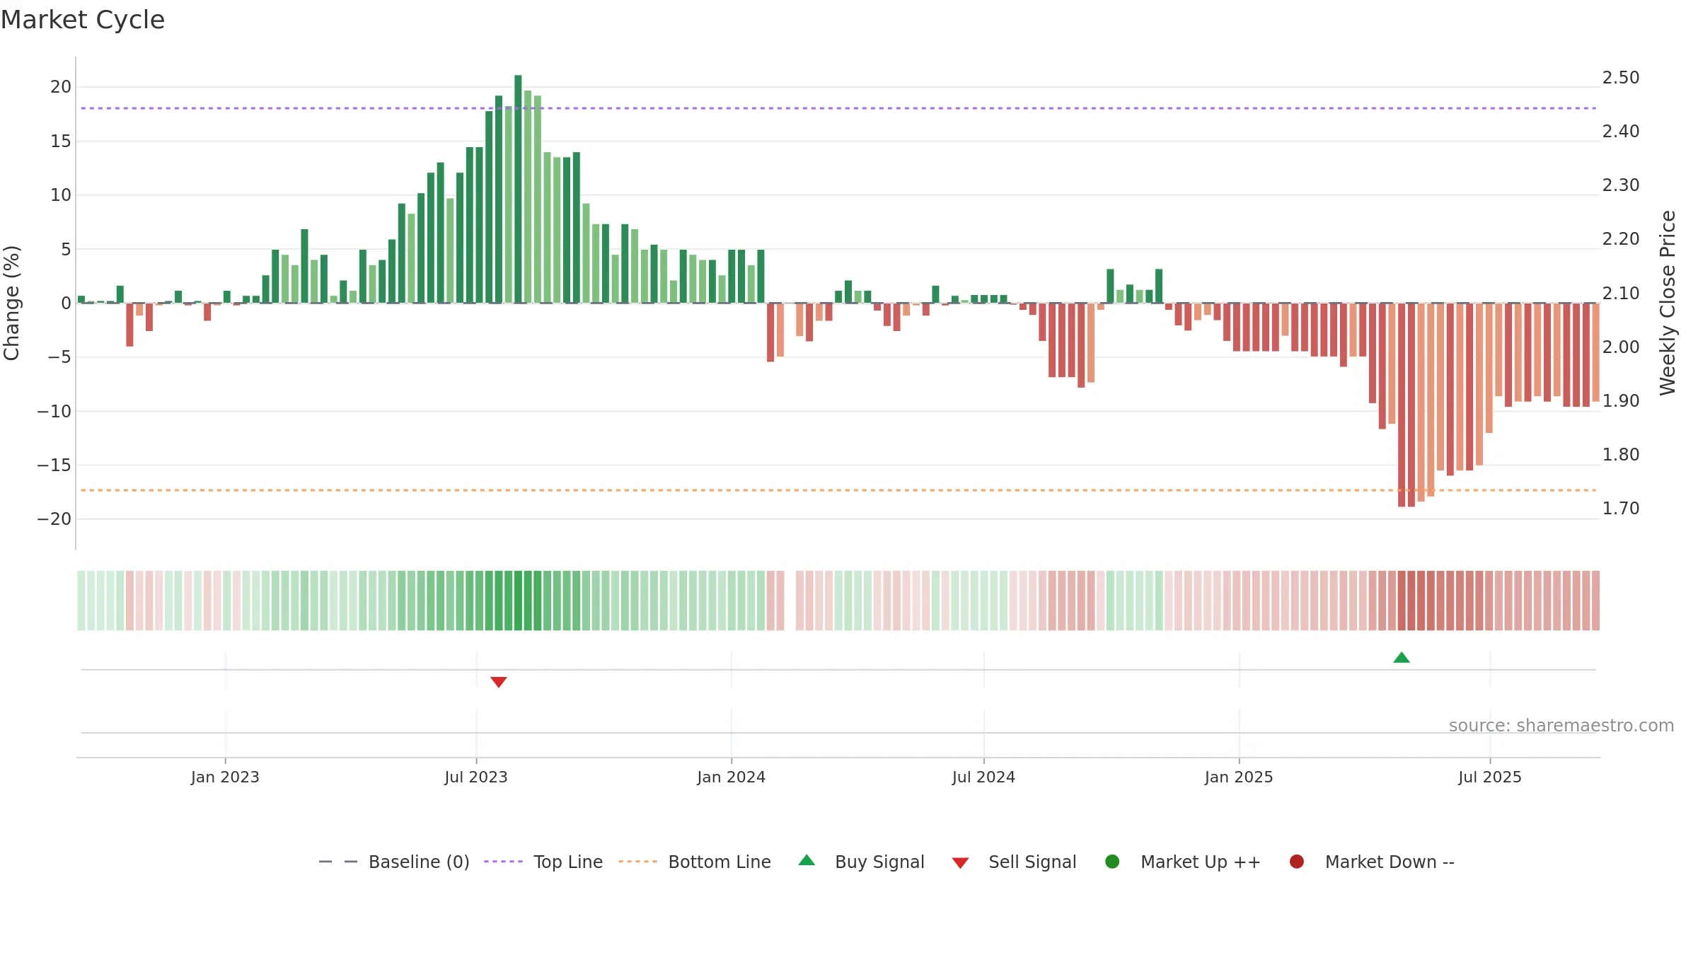Click the grey dashed baseline sample in the legend
The image size is (1698, 955).
(x=338, y=862)
